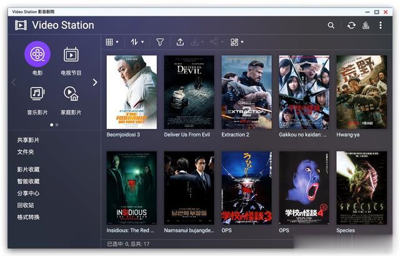Select the Deliver Us From Evil poster

pos(189,92)
